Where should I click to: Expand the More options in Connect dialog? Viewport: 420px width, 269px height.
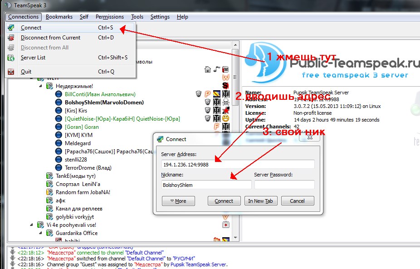(x=178, y=201)
